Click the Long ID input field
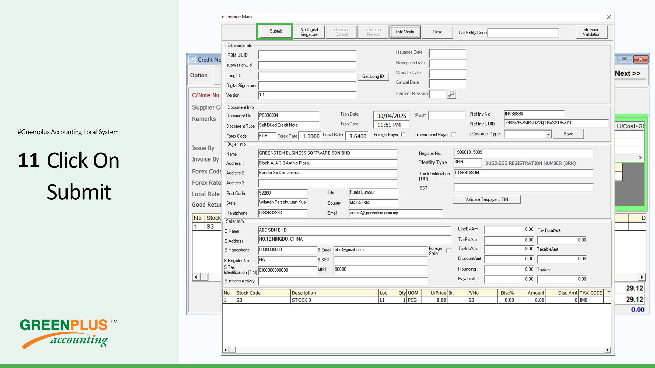The width and height of the screenshot is (655, 368). [307, 76]
